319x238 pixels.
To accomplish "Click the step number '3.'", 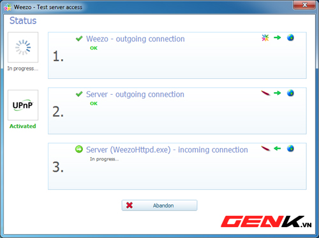I will coord(58,167).
